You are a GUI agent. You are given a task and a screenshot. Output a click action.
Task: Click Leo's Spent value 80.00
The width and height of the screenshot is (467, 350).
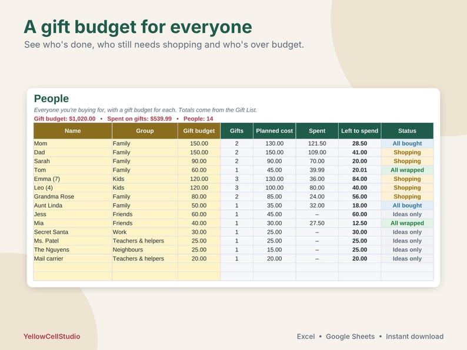[x=317, y=188]
